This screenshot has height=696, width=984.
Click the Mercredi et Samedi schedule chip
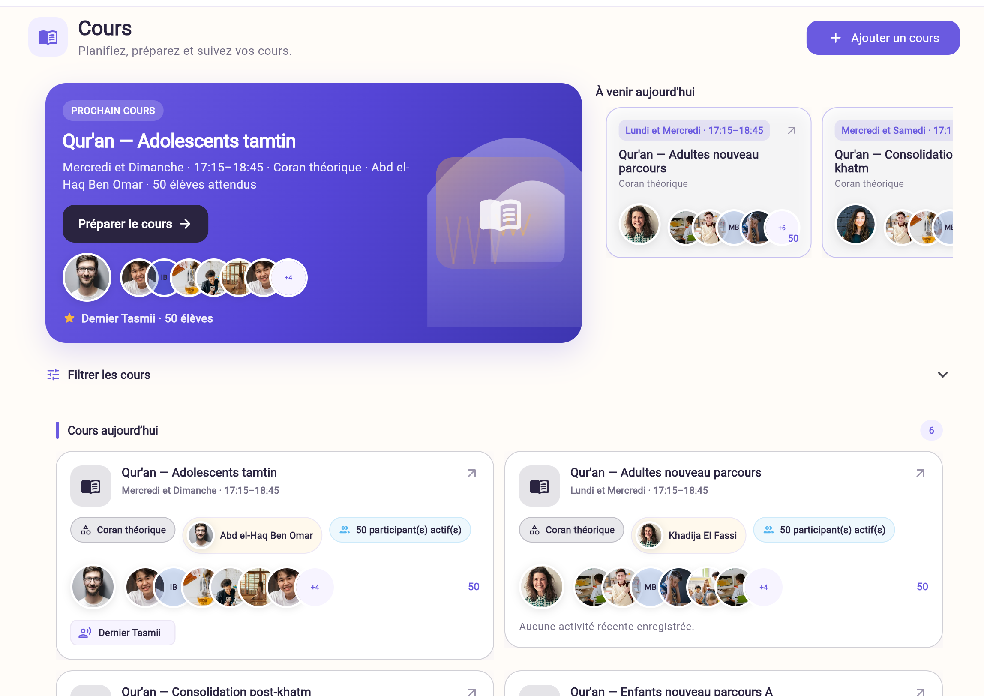pos(894,130)
